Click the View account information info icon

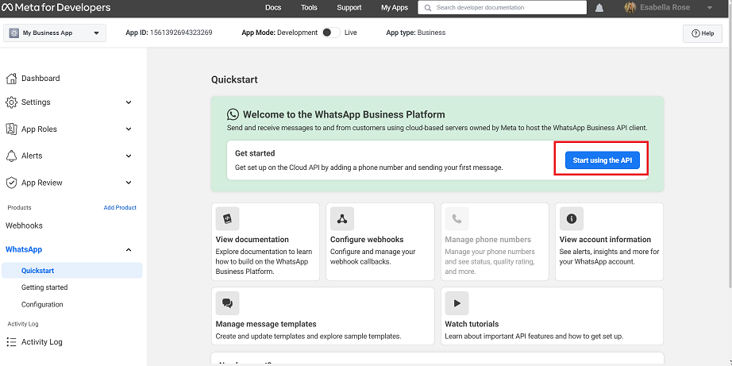pos(572,218)
